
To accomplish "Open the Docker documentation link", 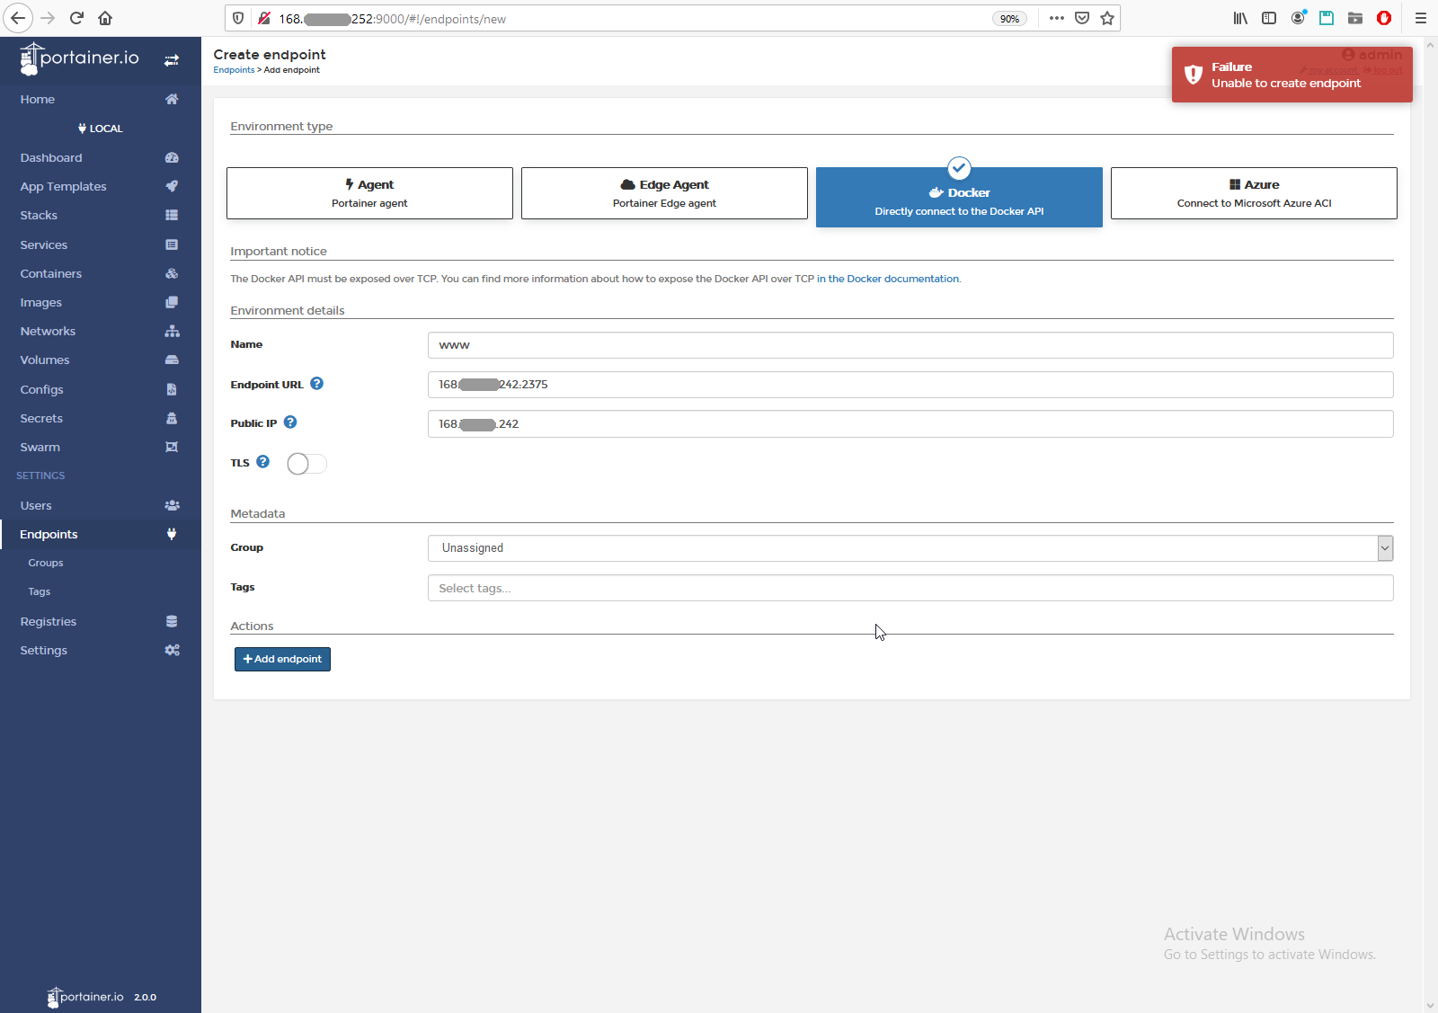I will pos(888,279).
